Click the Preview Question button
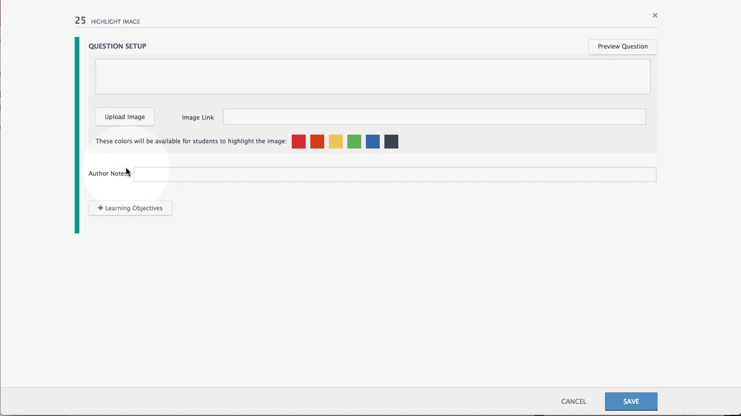This screenshot has width=741, height=416. [622, 46]
